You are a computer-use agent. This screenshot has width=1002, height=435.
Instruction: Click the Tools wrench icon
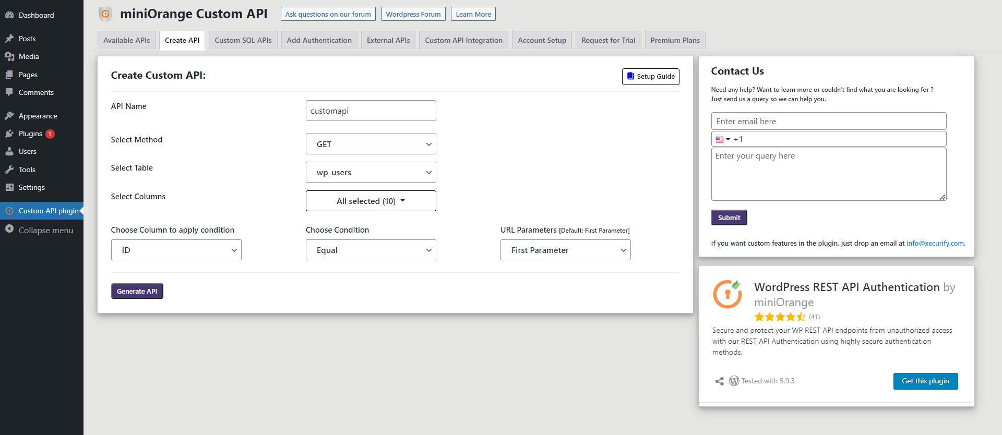(x=9, y=170)
